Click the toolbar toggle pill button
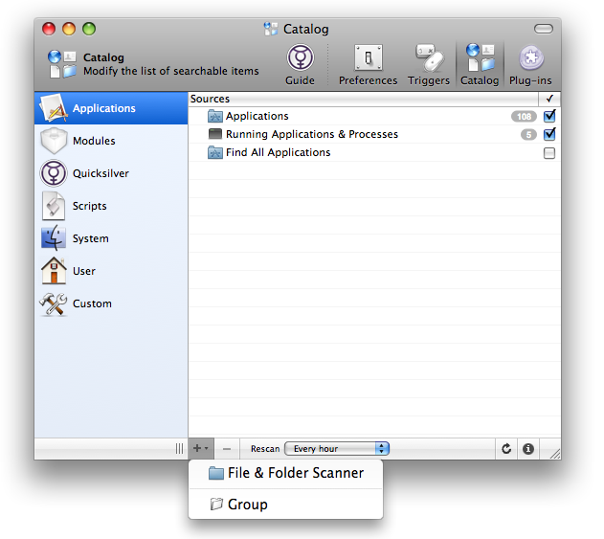Screen dimensions: 604x539 tap(544, 29)
